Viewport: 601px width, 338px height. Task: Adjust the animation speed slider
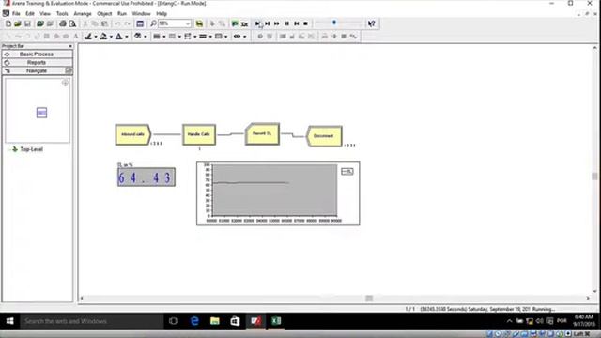tap(334, 23)
